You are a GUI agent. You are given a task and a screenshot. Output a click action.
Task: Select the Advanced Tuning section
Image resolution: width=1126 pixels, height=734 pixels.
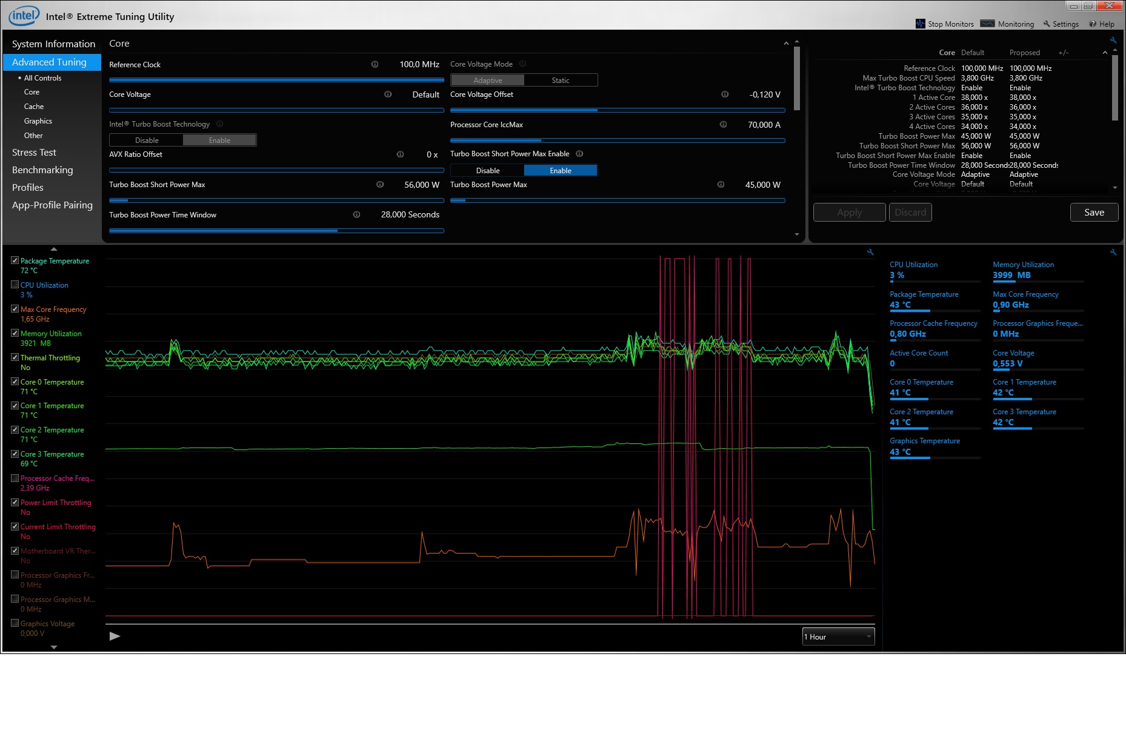coord(52,62)
